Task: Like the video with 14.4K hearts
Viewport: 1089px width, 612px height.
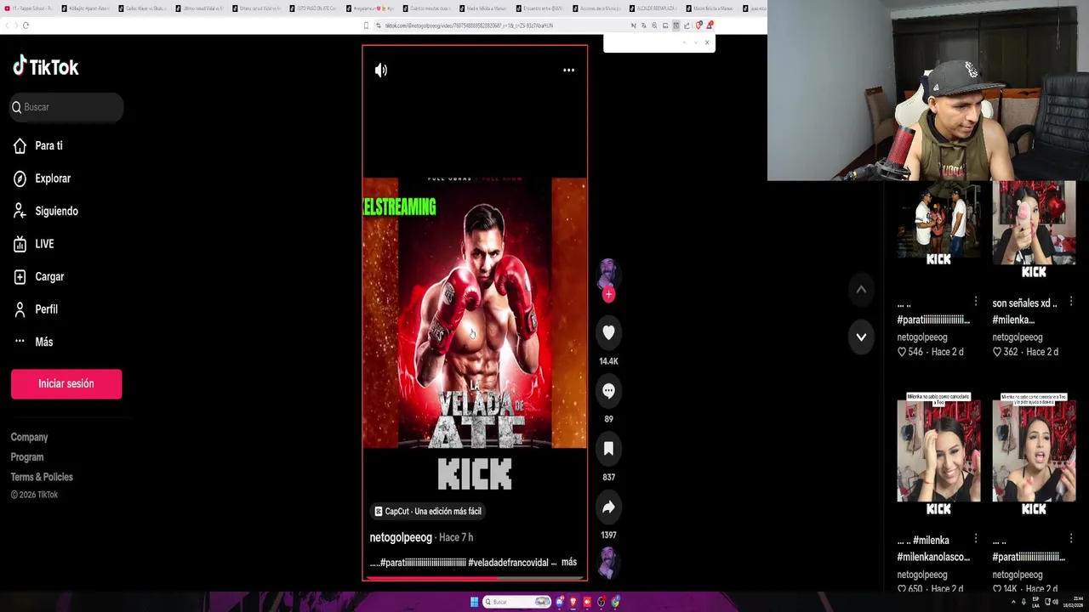Action: pos(608,333)
